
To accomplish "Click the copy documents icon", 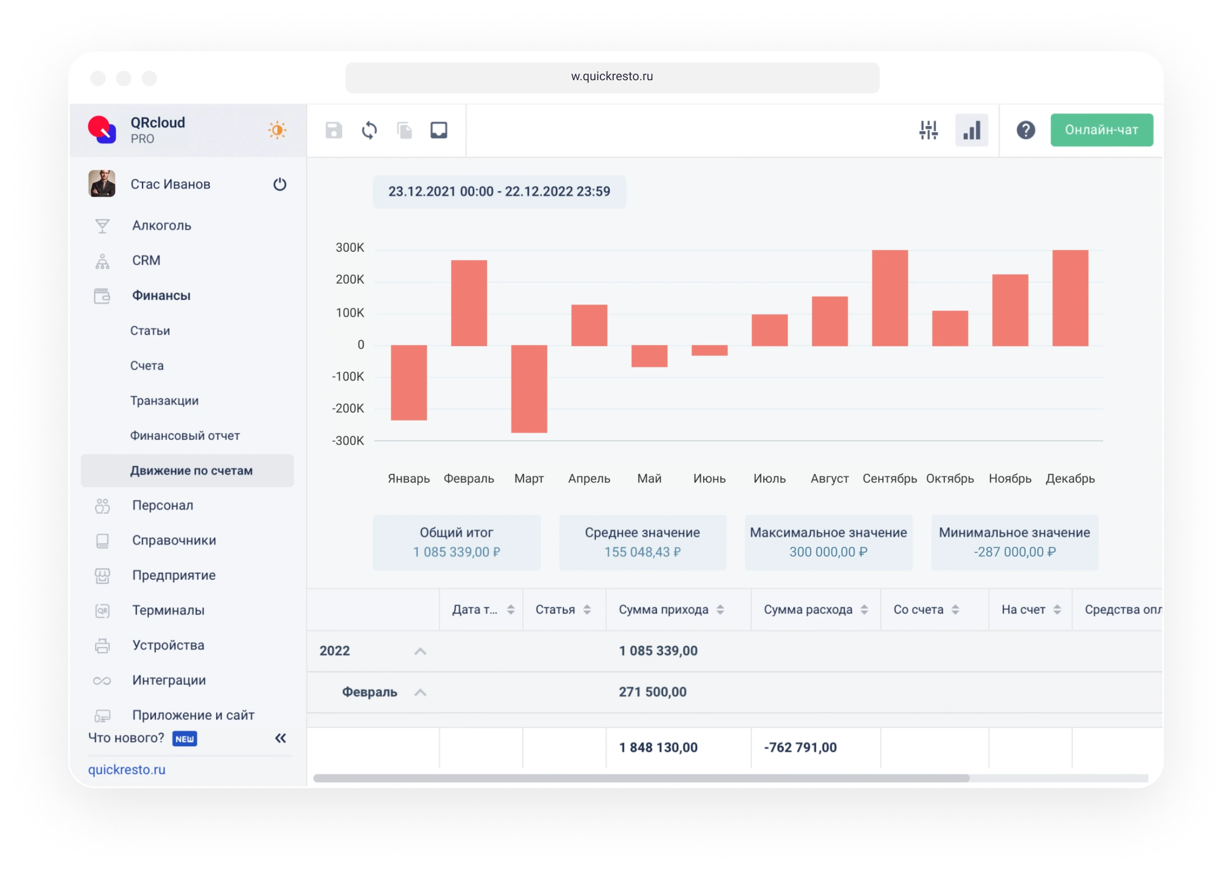I will tap(404, 130).
